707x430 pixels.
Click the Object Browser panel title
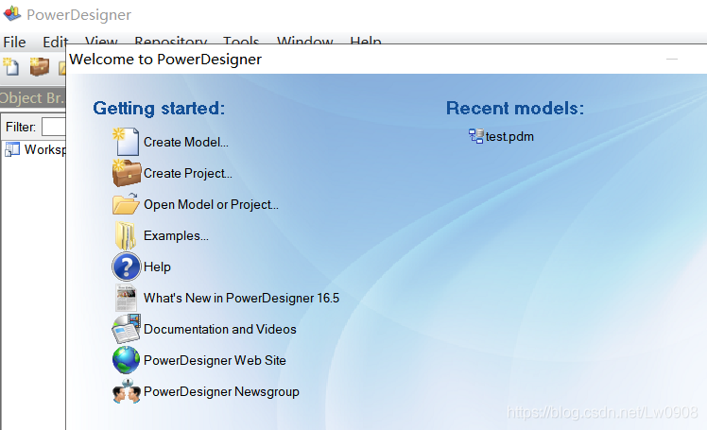32,97
